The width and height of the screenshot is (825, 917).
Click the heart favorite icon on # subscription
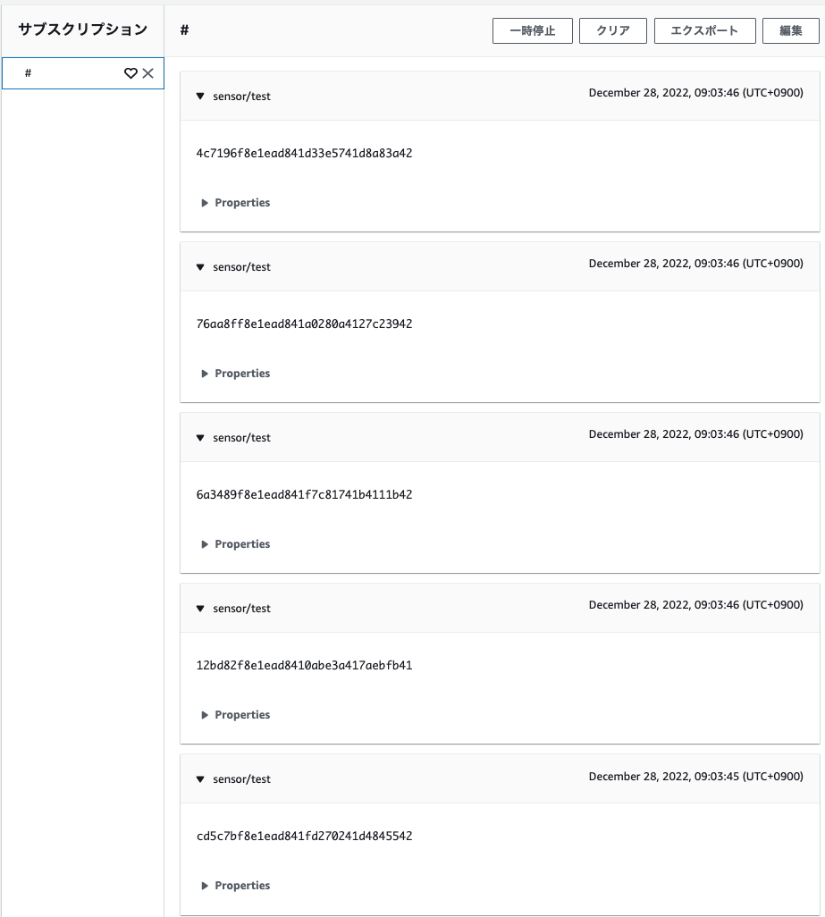click(130, 73)
